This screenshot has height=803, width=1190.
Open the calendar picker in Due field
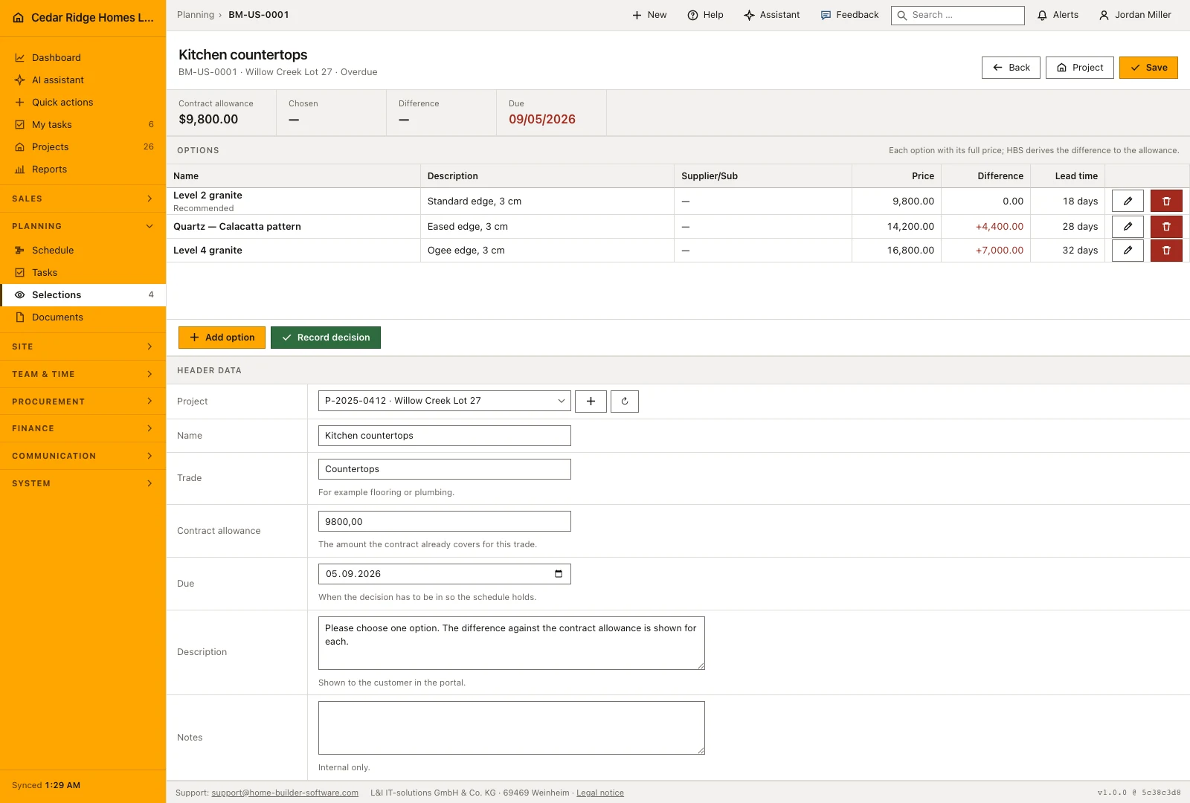[559, 574]
